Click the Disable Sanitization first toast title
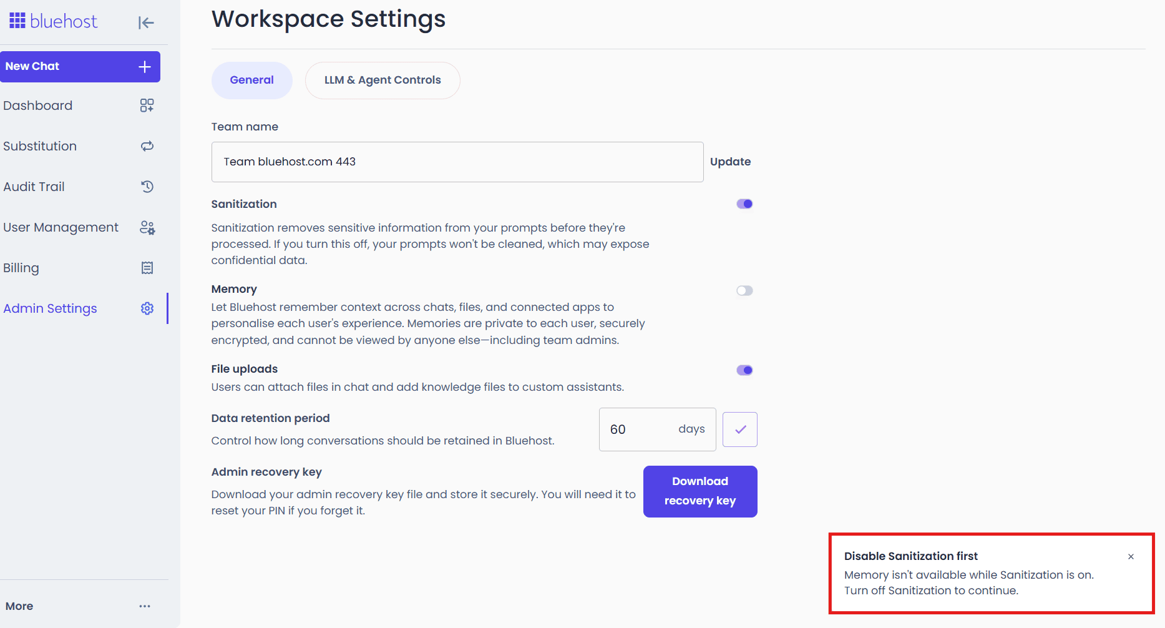1165x628 pixels. tap(911, 556)
